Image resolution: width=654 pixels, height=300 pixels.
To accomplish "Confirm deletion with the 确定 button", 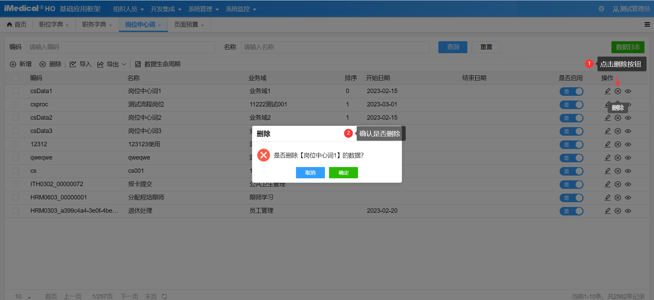I will 343,172.
